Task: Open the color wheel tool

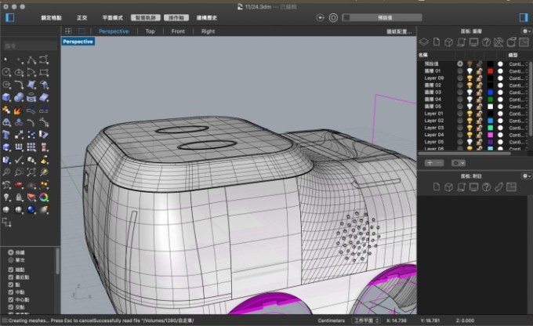Action: [x=44, y=197]
